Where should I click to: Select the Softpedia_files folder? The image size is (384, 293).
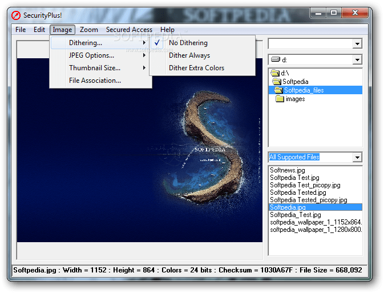pos(304,90)
